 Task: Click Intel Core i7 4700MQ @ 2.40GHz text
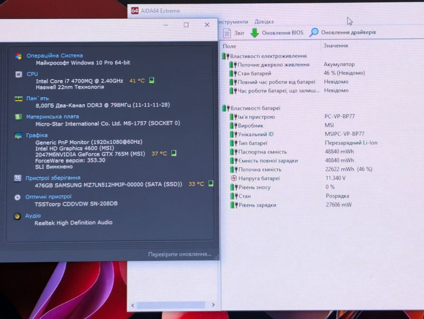click(x=79, y=81)
